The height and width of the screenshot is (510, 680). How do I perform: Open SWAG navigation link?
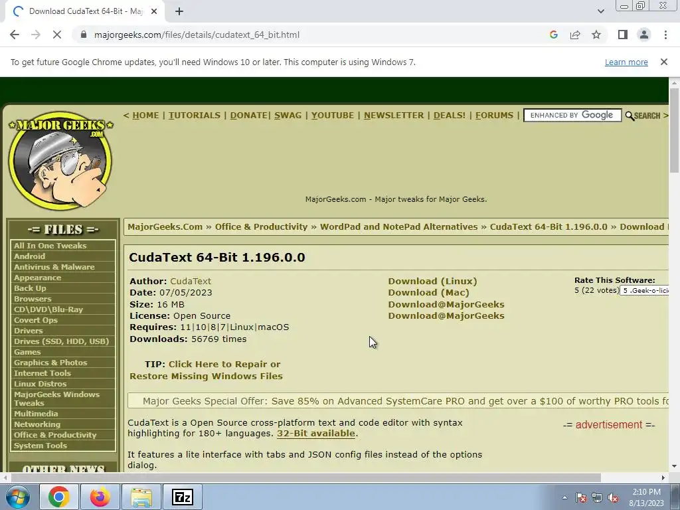pyautogui.click(x=288, y=116)
